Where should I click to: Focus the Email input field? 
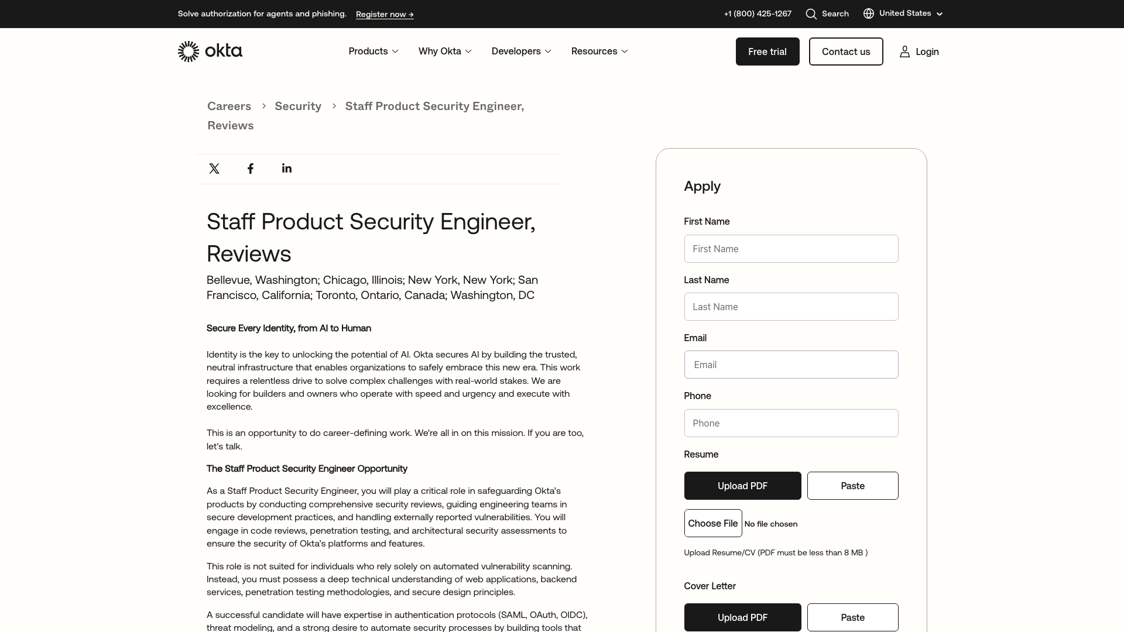coord(791,365)
